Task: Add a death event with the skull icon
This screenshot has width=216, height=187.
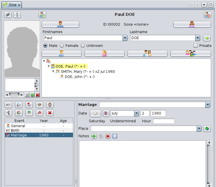Action: click(40, 105)
